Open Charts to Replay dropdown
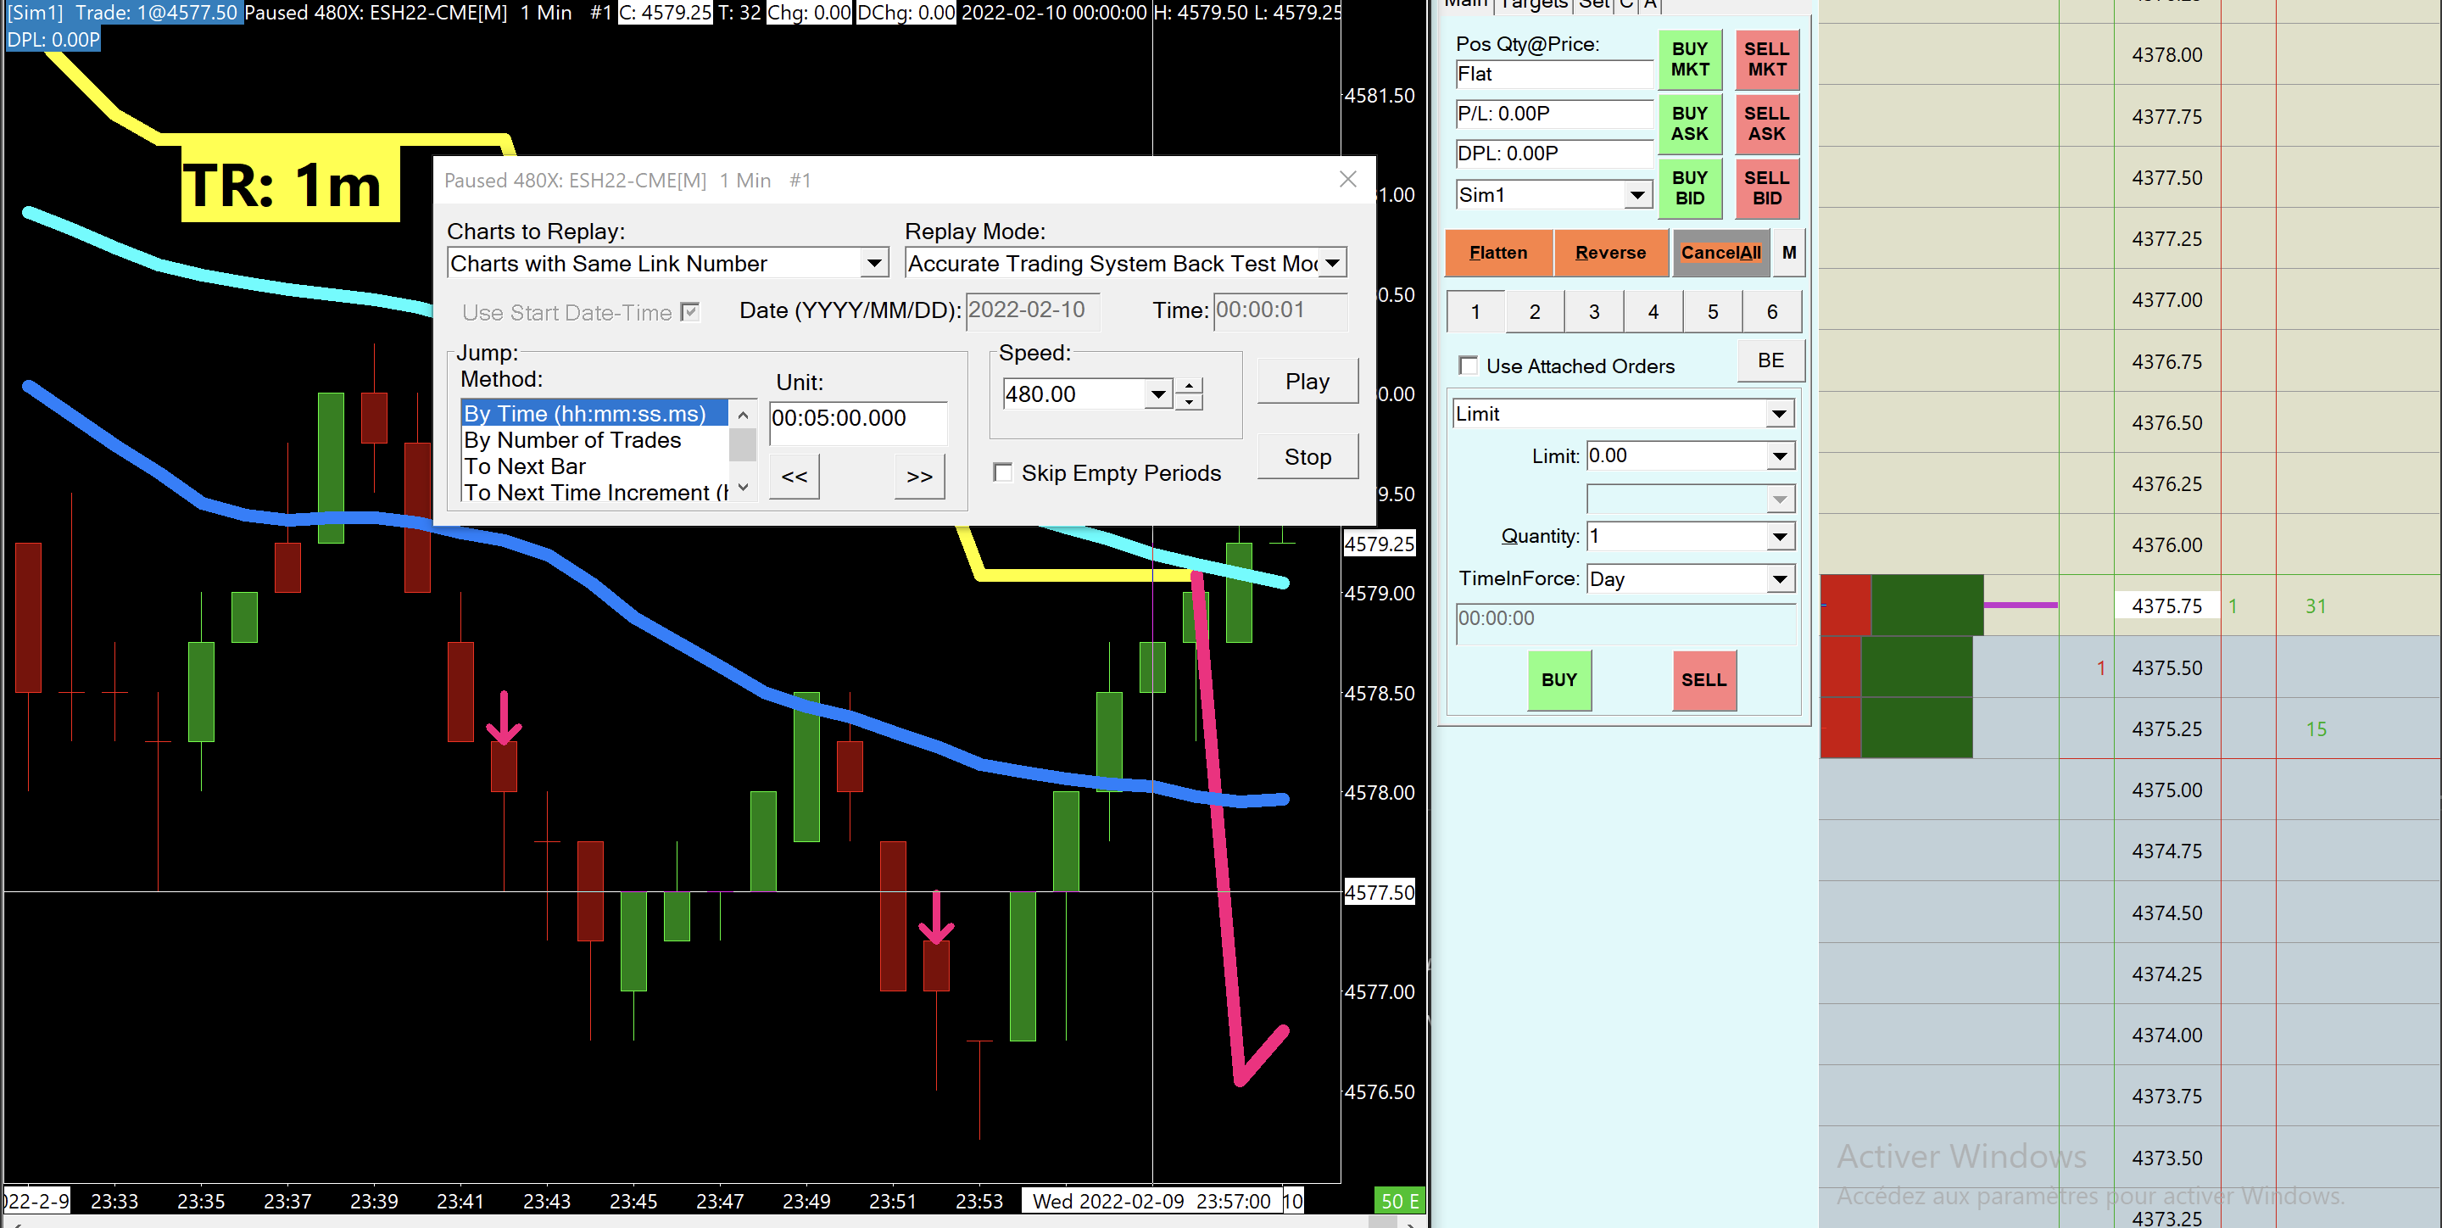The width and height of the screenshot is (2442, 1228). 873,264
